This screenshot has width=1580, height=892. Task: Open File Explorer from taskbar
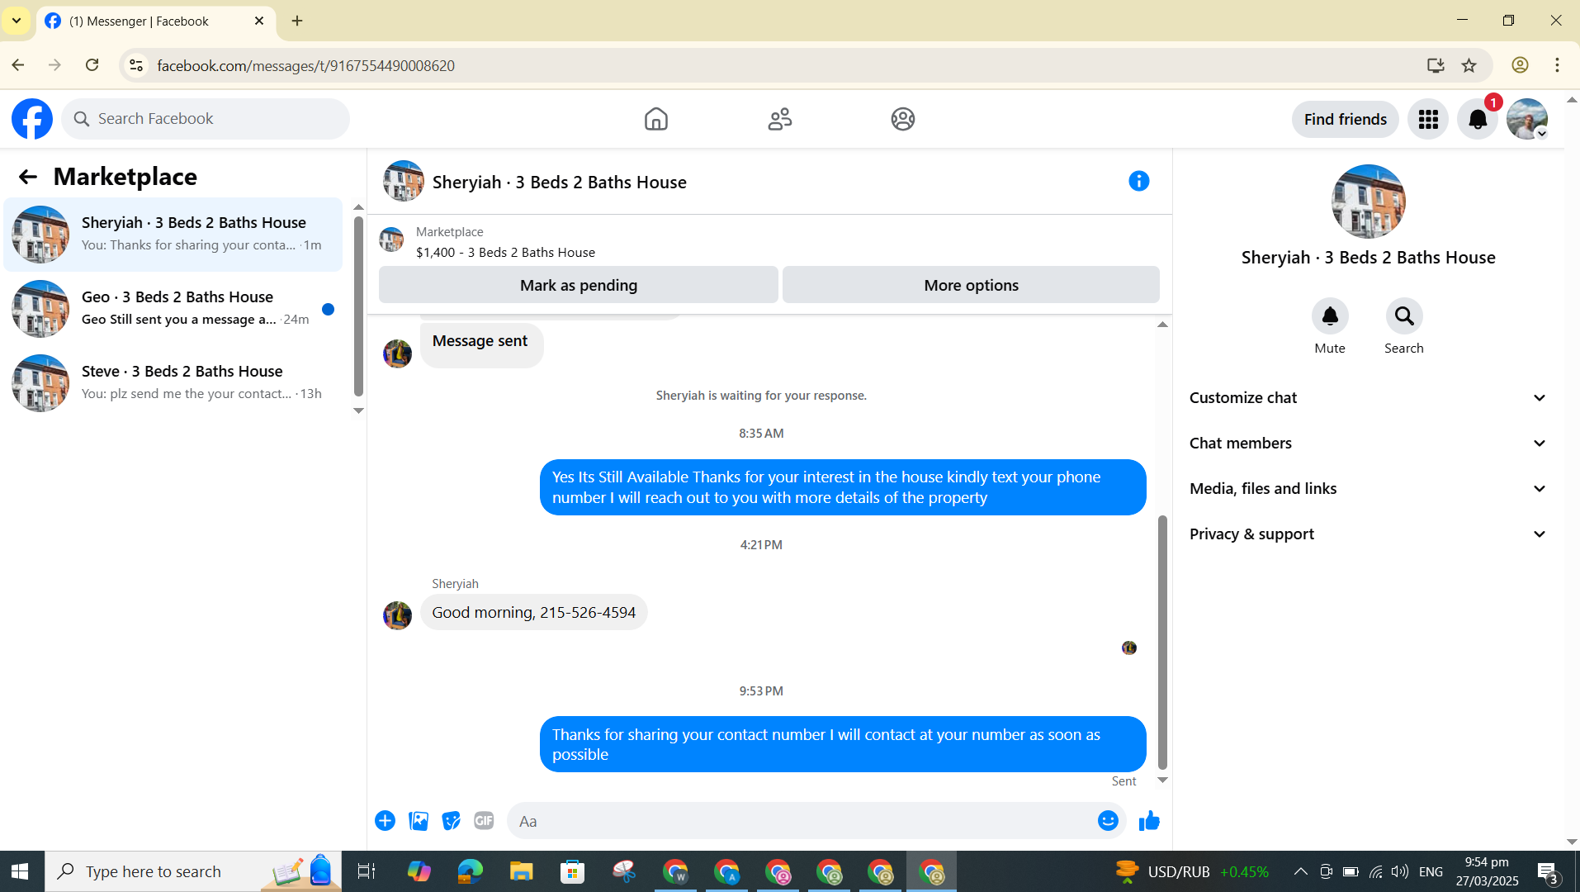tap(521, 871)
